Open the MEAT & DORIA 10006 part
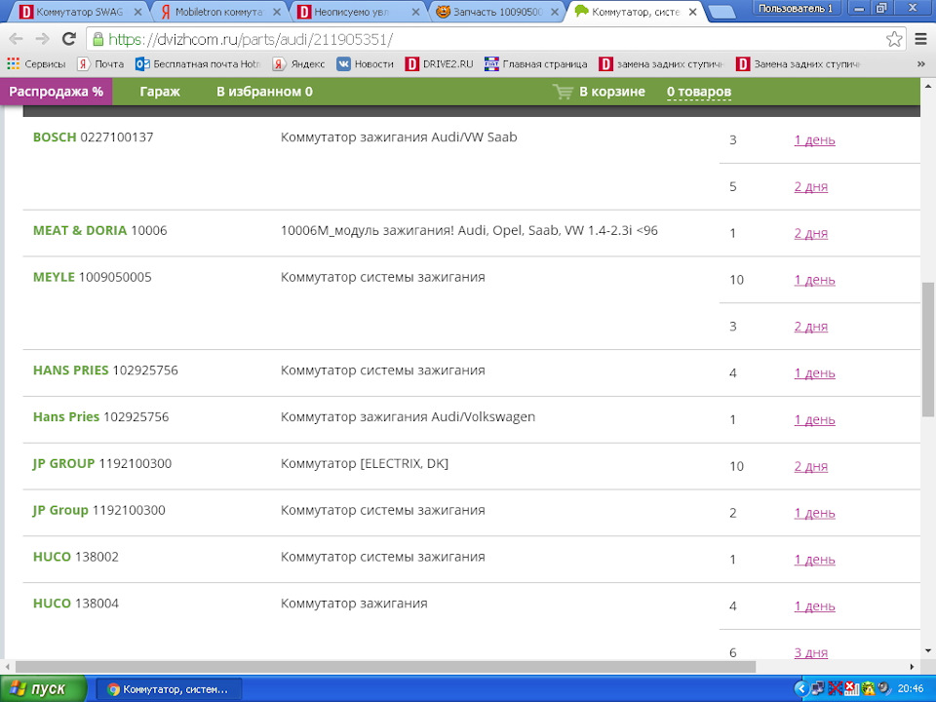936x702 pixels. 99,230
